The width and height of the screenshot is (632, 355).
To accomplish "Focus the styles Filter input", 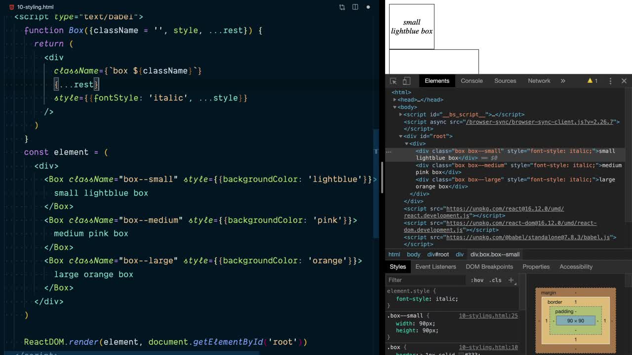I will click(426, 280).
